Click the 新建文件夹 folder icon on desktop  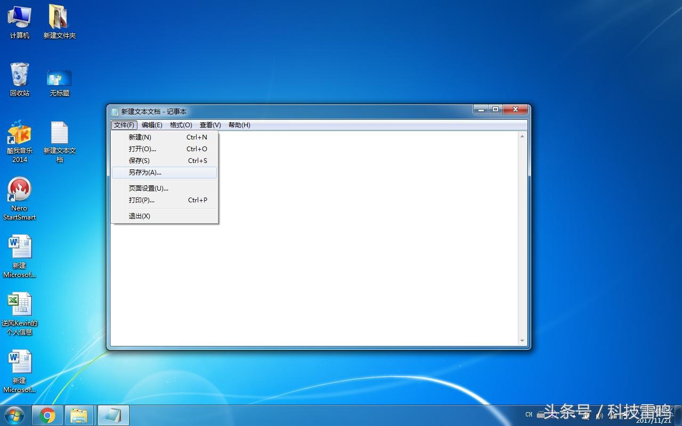(x=59, y=18)
